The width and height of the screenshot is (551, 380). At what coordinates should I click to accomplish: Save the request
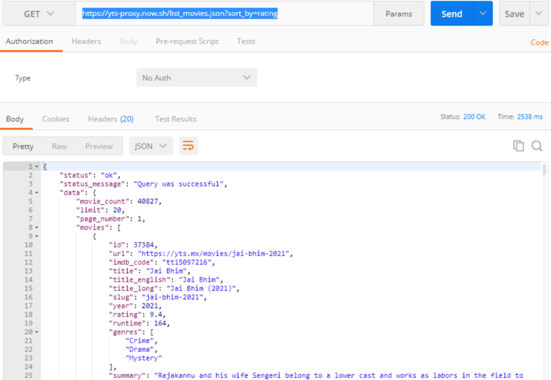coord(514,14)
